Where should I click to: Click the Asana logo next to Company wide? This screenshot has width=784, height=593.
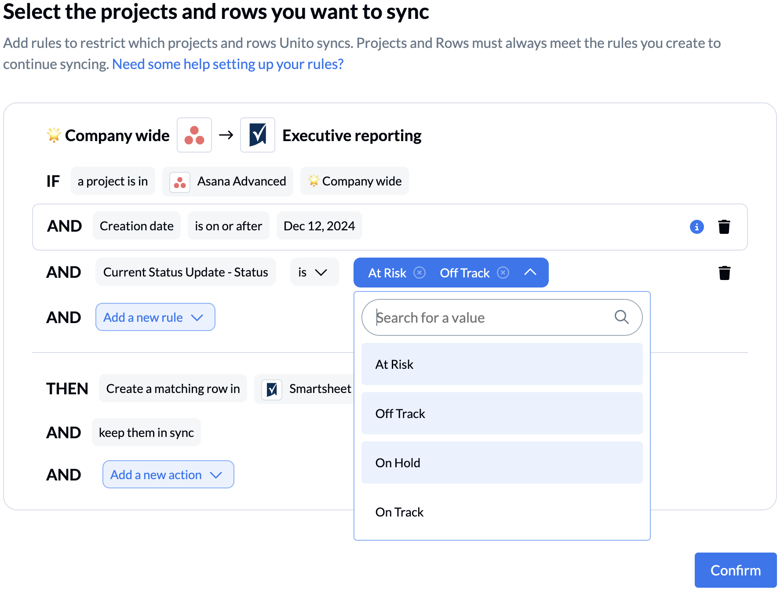(194, 135)
